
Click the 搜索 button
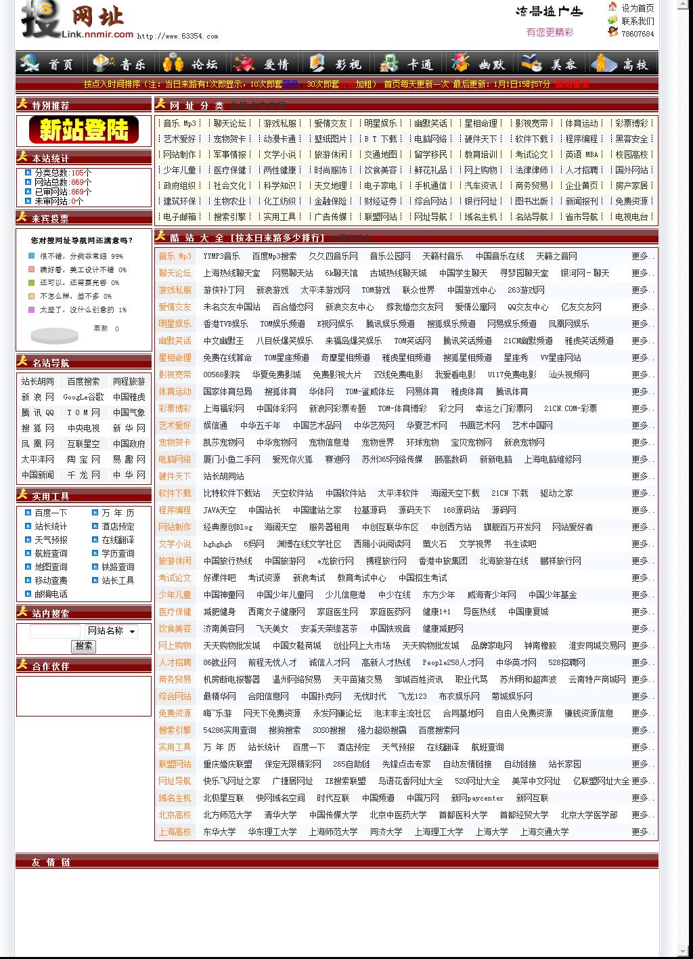pos(84,646)
